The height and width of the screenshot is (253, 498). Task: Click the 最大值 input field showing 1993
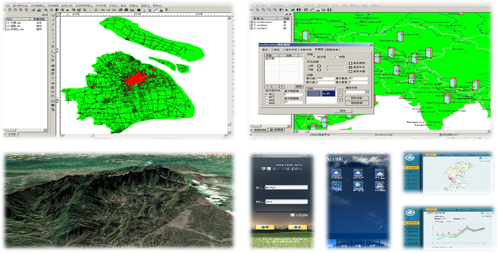tap(325, 78)
